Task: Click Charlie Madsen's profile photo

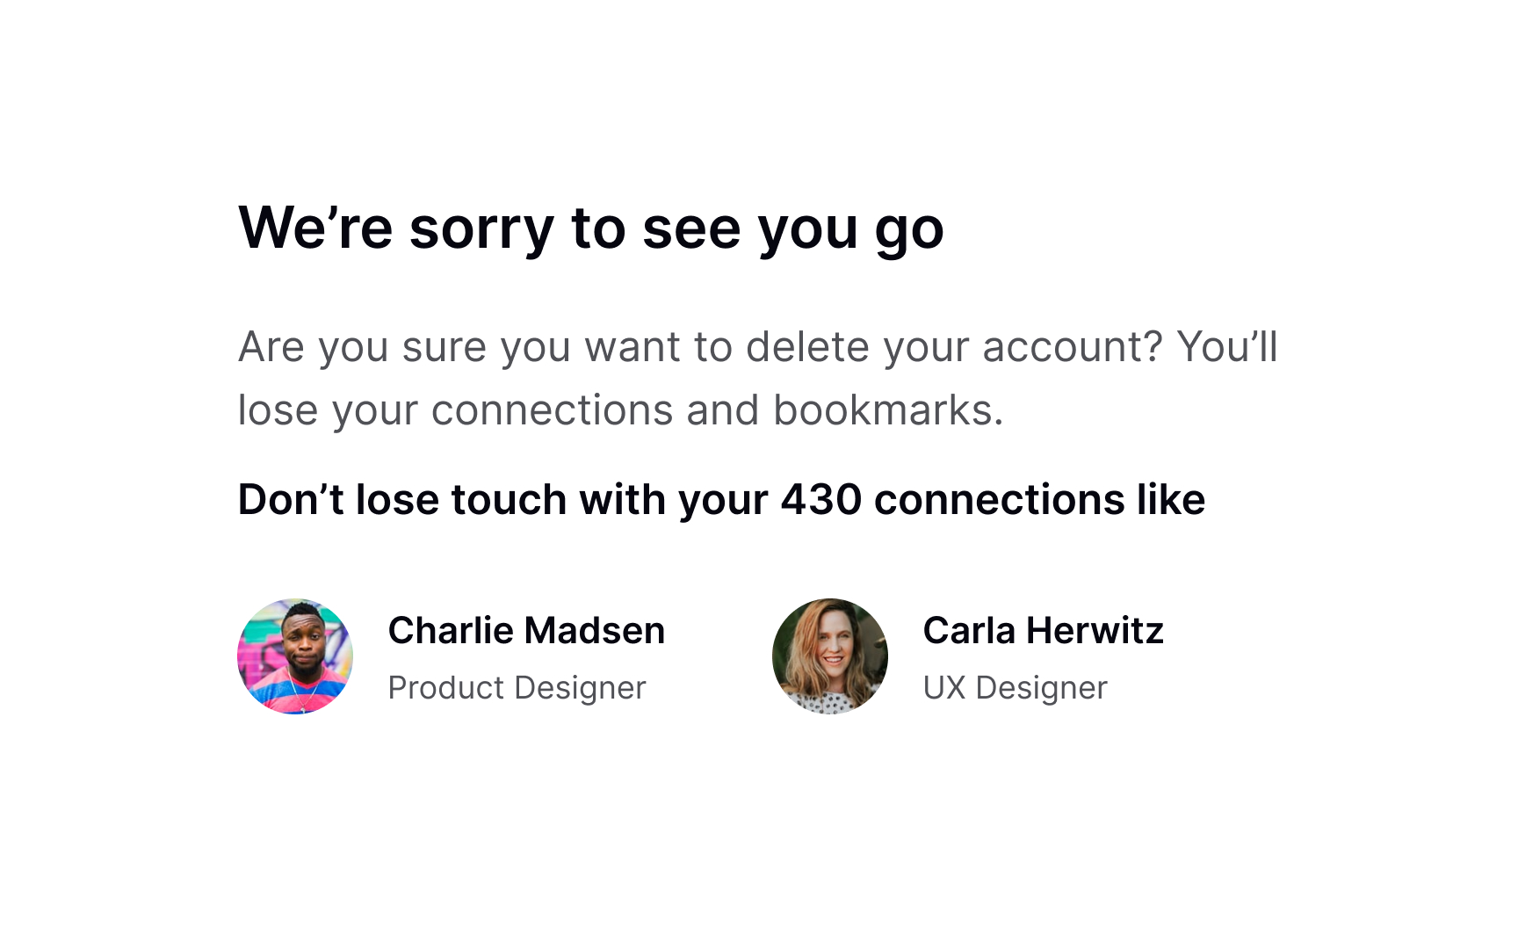Action: [x=295, y=656]
